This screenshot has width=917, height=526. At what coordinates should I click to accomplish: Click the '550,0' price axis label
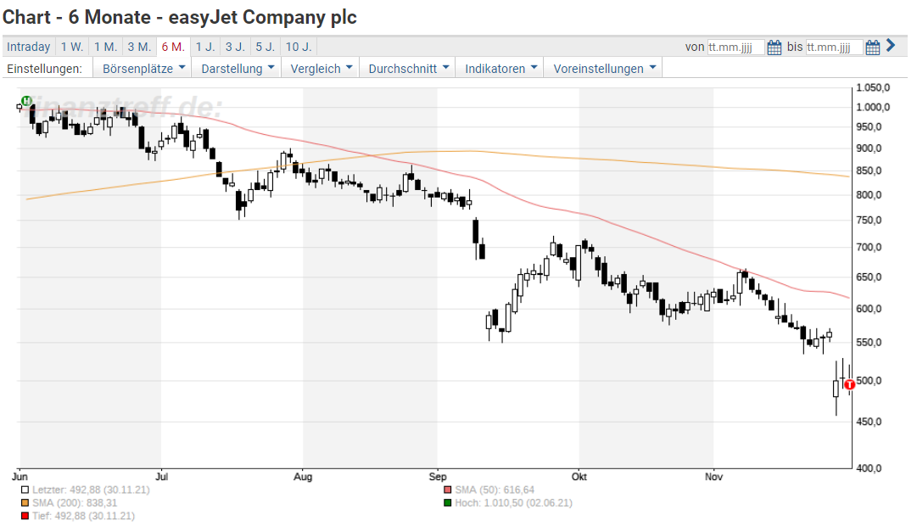tap(869, 343)
